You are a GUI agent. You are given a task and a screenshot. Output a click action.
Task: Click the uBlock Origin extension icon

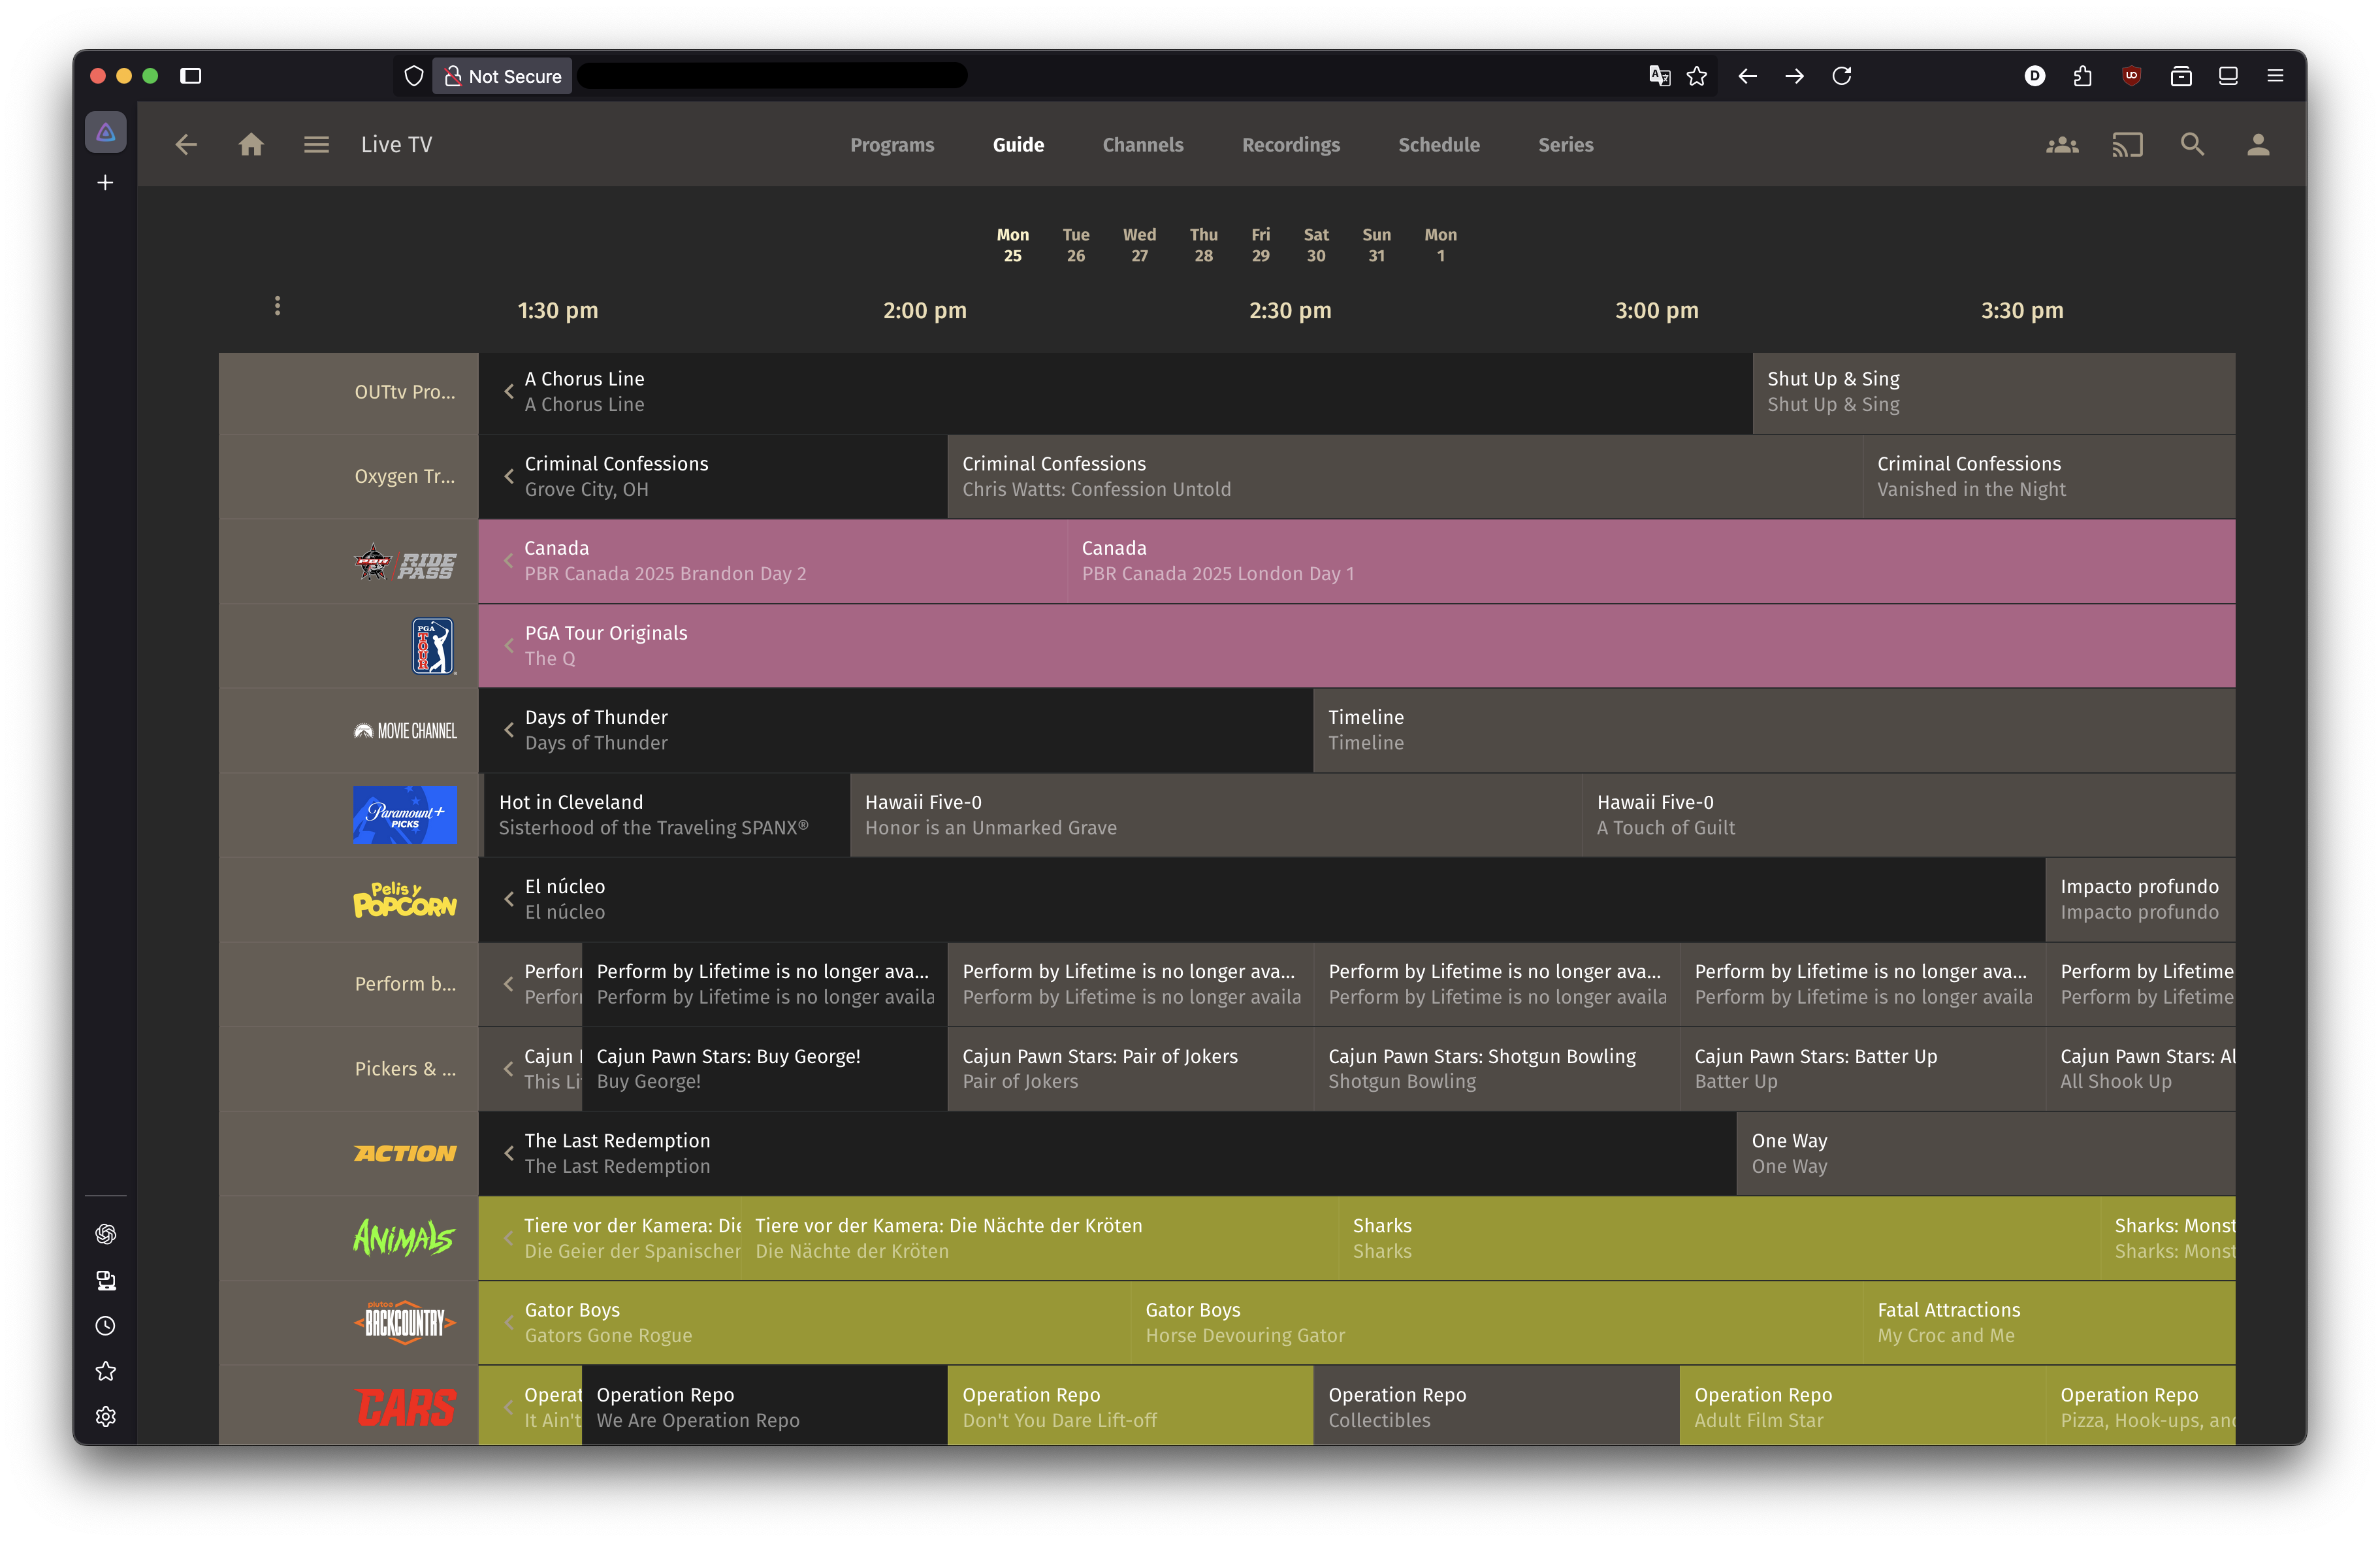pyautogui.click(x=2131, y=75)
